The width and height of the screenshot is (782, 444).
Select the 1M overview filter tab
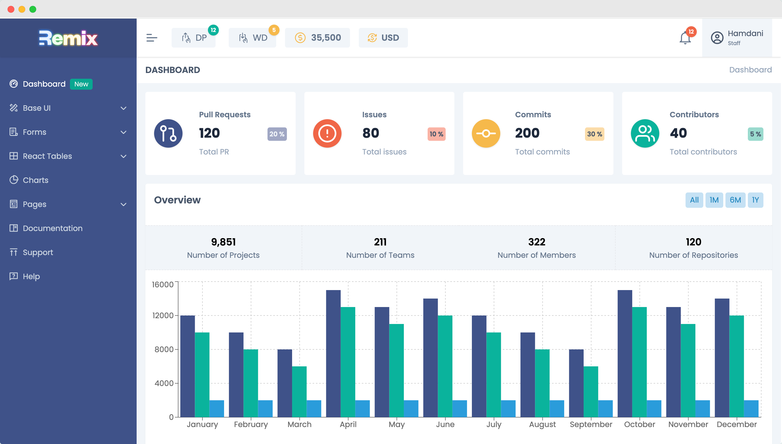click(x=714, y=200)
